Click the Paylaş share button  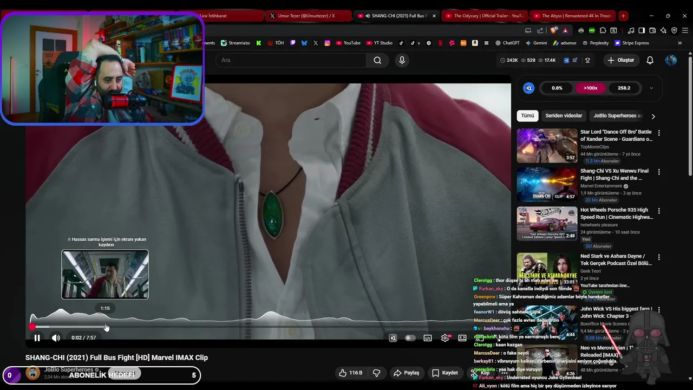coord(406,373)
